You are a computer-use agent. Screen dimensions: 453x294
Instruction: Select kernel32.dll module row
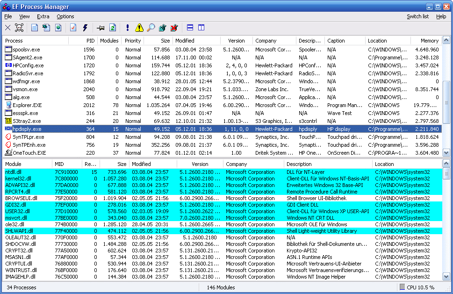[x=223, y=179]
